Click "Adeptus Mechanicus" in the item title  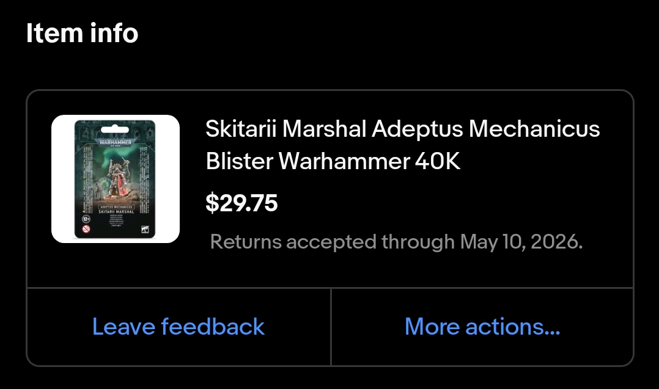(486, 129)
